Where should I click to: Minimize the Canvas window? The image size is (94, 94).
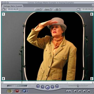pyautogui.click(x=5, y=3)
